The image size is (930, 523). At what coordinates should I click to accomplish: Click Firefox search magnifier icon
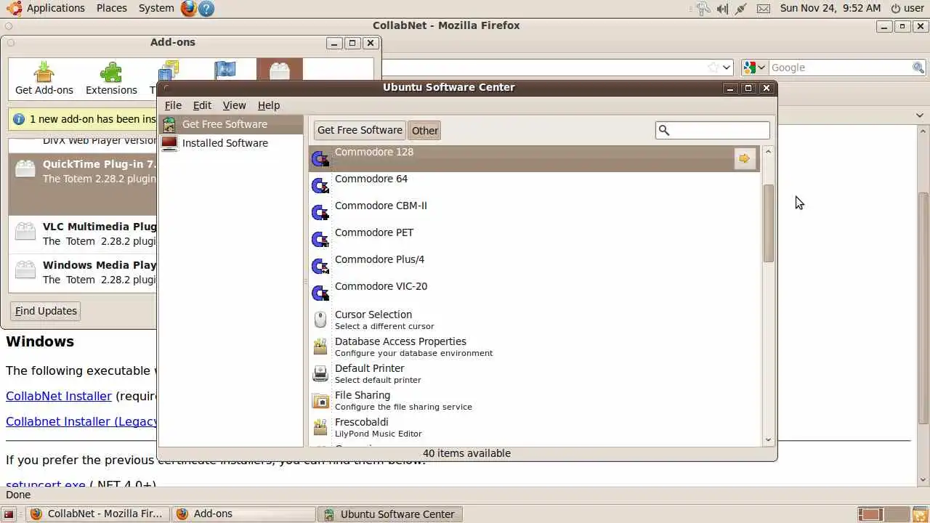click(918, 68)
